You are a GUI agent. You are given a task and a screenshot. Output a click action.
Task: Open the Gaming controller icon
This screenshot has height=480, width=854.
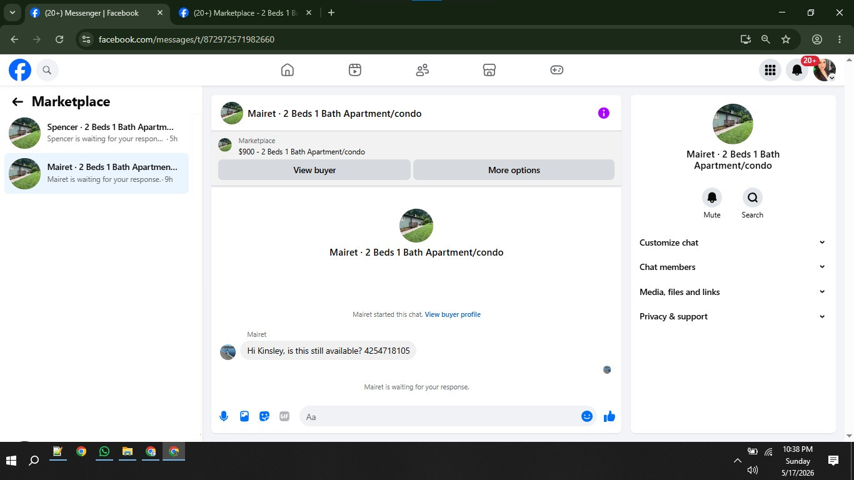(x=557, y=70)
